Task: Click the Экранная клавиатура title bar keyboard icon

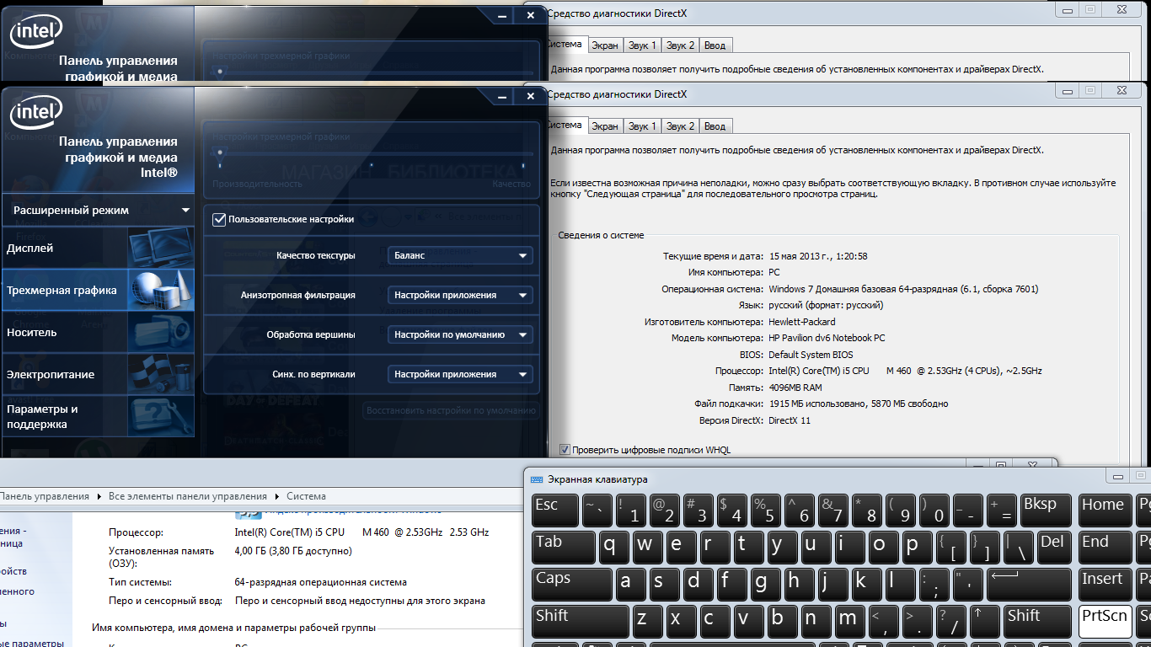Action: point(537,479)
